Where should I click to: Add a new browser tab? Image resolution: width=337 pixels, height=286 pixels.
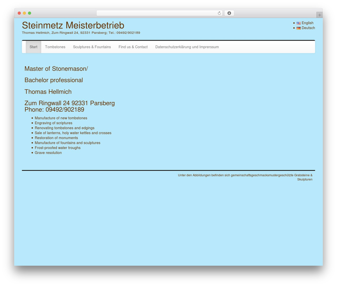(x=319, y=15)
